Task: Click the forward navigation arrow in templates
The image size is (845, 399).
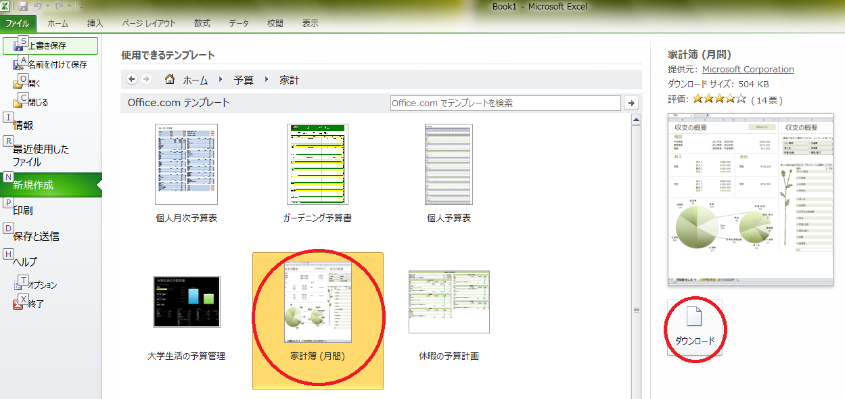Action: coord(145,79)
